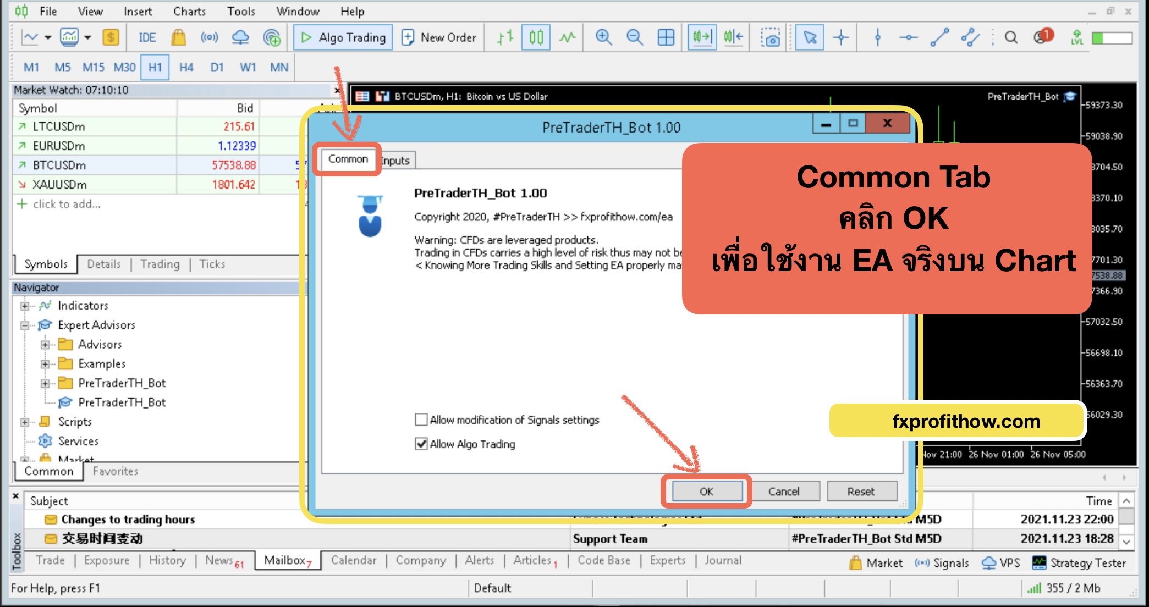Screen dimensions: 1149x607
Task: Select the Common tab in dialog
Action: point(348,159)
